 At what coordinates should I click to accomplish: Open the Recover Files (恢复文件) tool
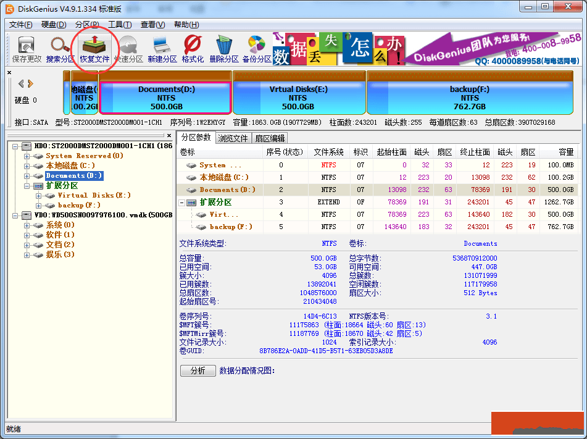[x=94, y=49]
